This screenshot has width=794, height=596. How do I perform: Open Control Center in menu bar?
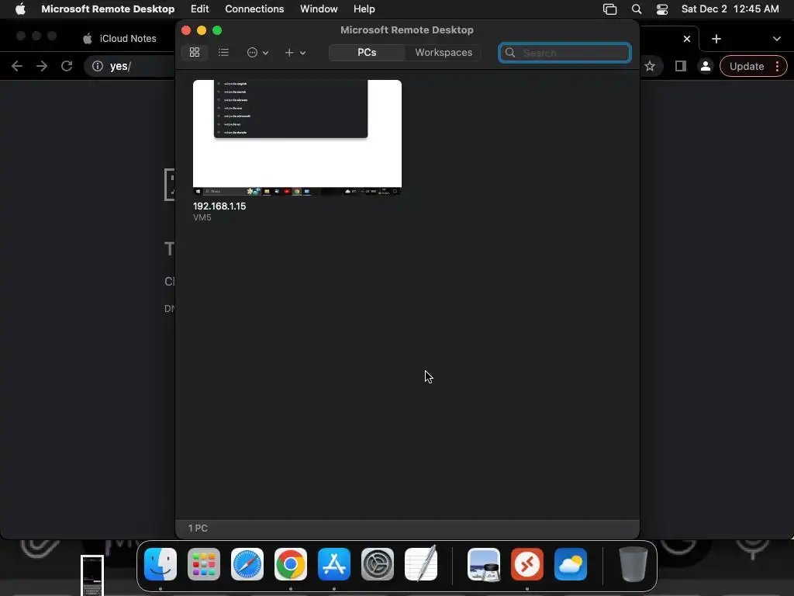point(662,9)
